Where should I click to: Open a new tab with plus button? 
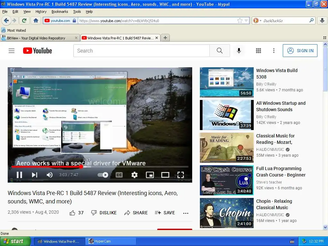165,38
